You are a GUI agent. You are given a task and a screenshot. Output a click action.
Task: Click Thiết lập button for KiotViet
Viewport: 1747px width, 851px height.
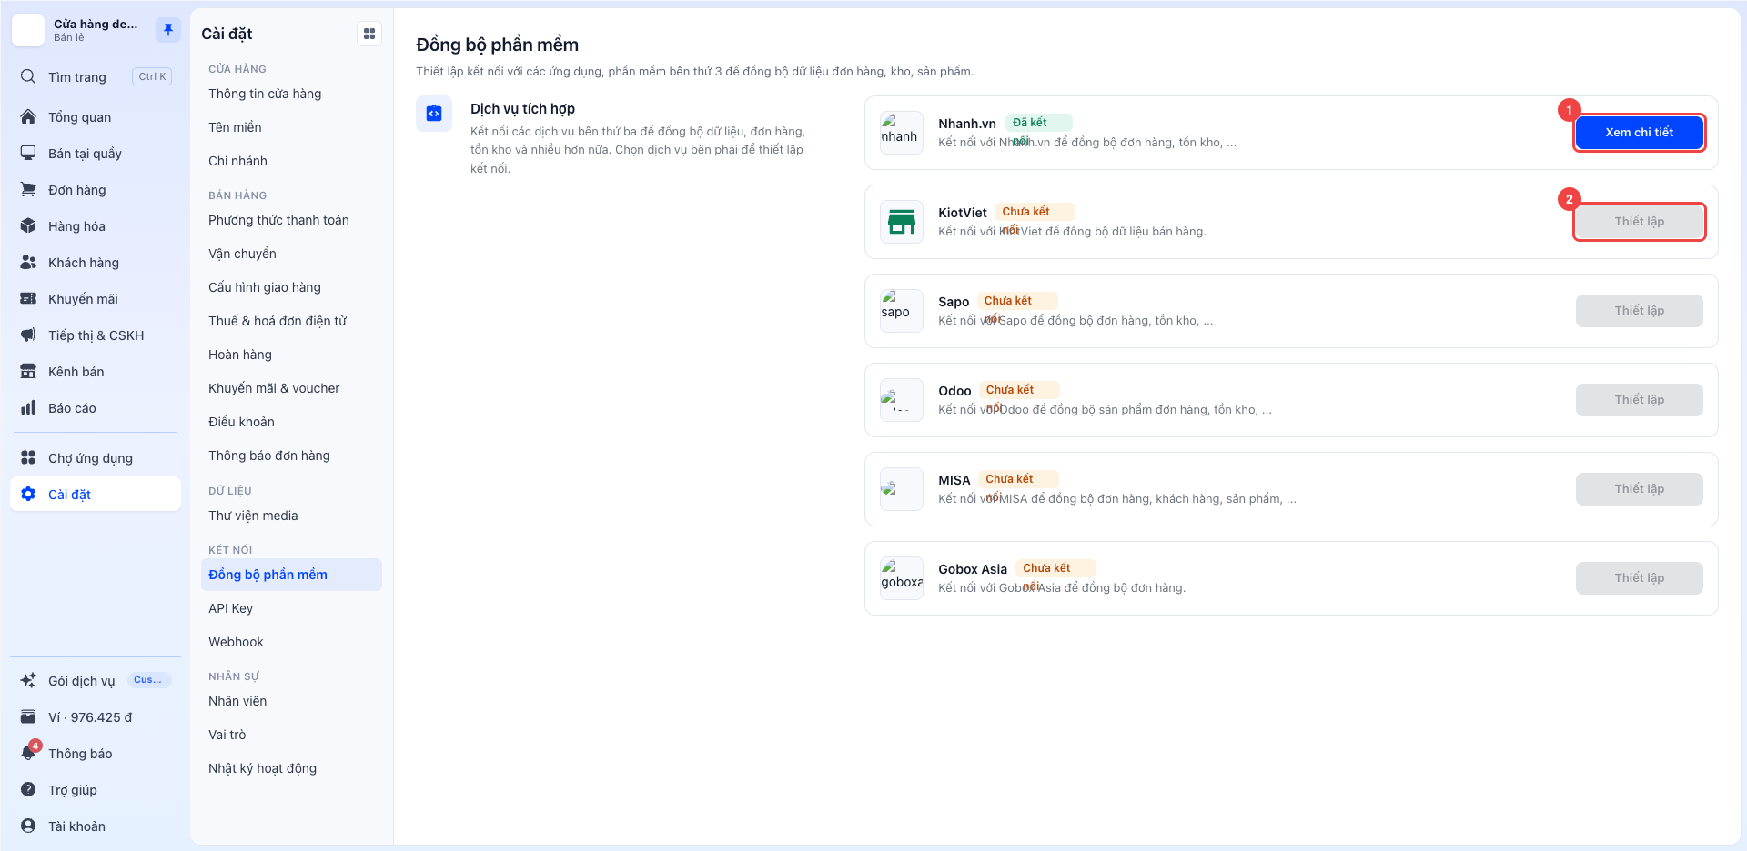[x=1639, y=222]
